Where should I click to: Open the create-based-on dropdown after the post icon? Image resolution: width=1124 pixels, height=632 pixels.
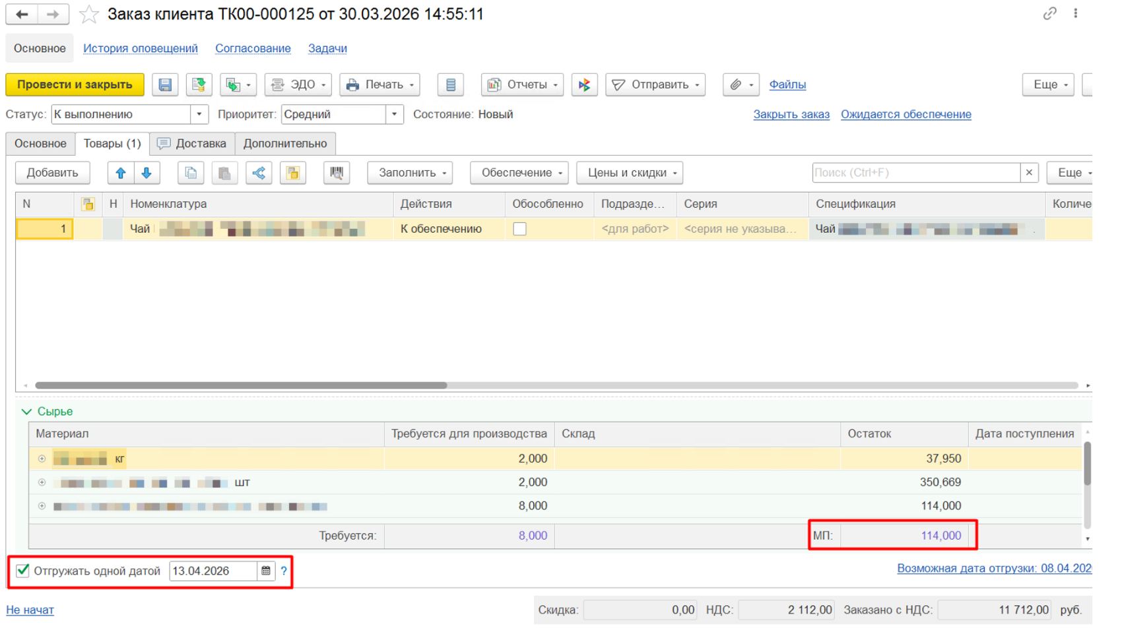(239, 84)
